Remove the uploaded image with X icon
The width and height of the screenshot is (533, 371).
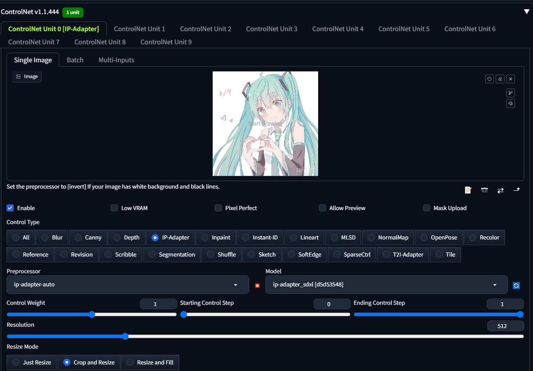click(x=510, y=79)
